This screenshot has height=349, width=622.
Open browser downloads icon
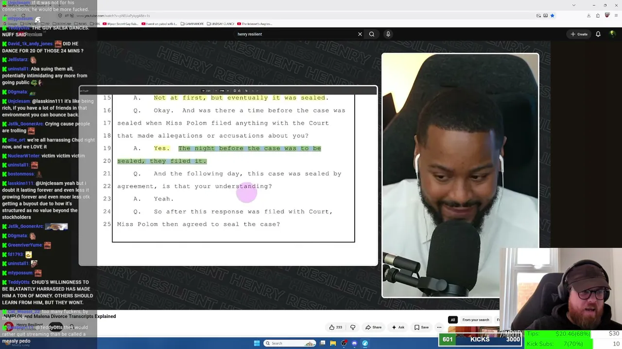[588, 16]
